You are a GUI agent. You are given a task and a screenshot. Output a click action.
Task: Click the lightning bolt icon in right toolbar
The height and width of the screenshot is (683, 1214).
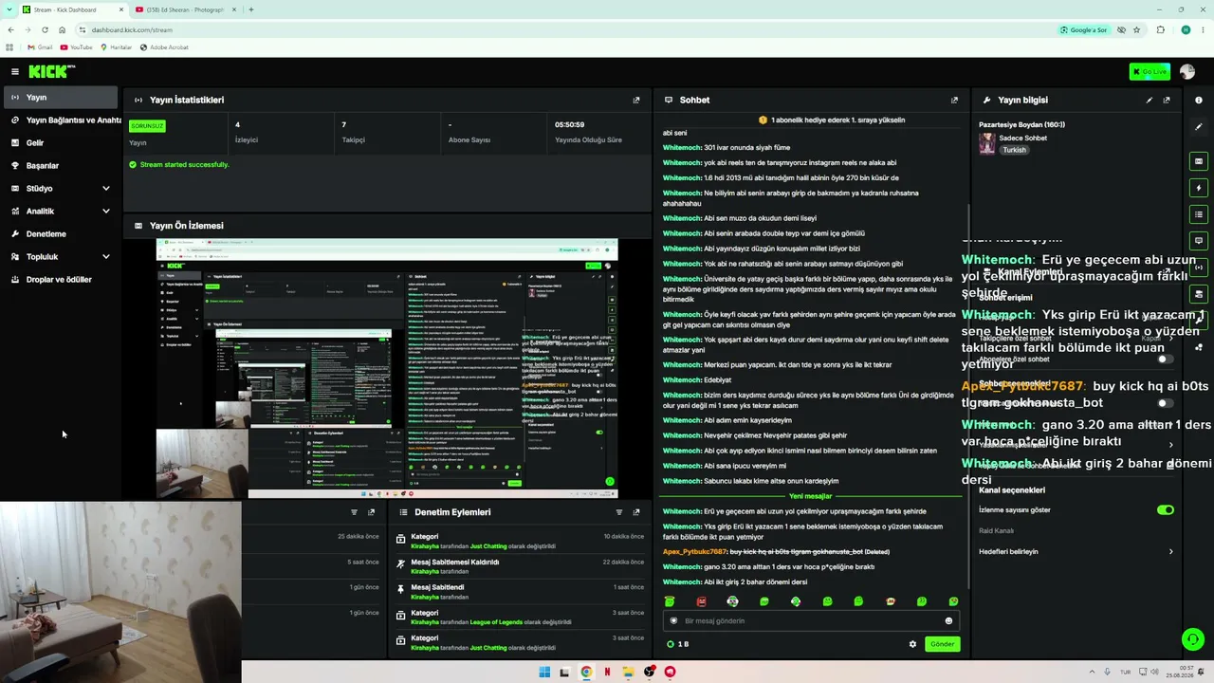(1199, 188)
